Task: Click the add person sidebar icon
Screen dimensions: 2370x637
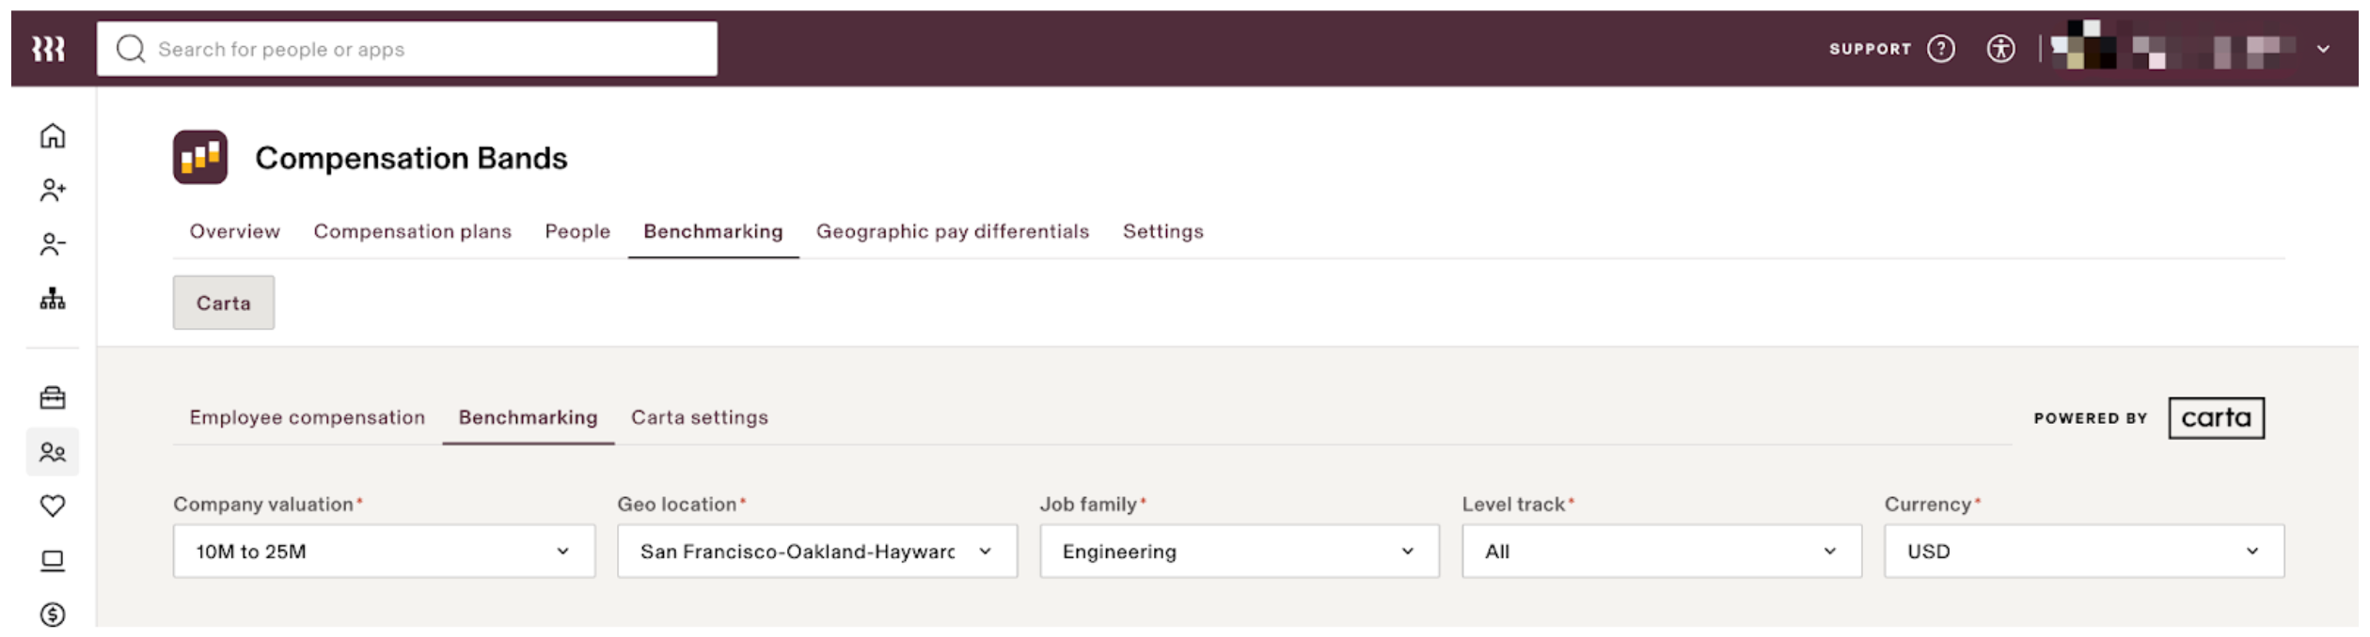Action: coord(53,191)
